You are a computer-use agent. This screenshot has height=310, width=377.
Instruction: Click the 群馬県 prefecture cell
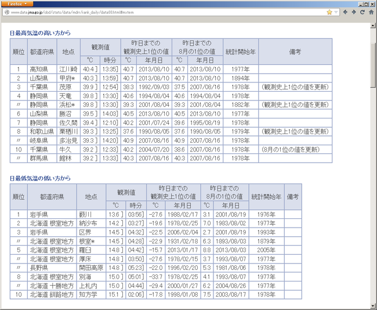tap(42, 158)
